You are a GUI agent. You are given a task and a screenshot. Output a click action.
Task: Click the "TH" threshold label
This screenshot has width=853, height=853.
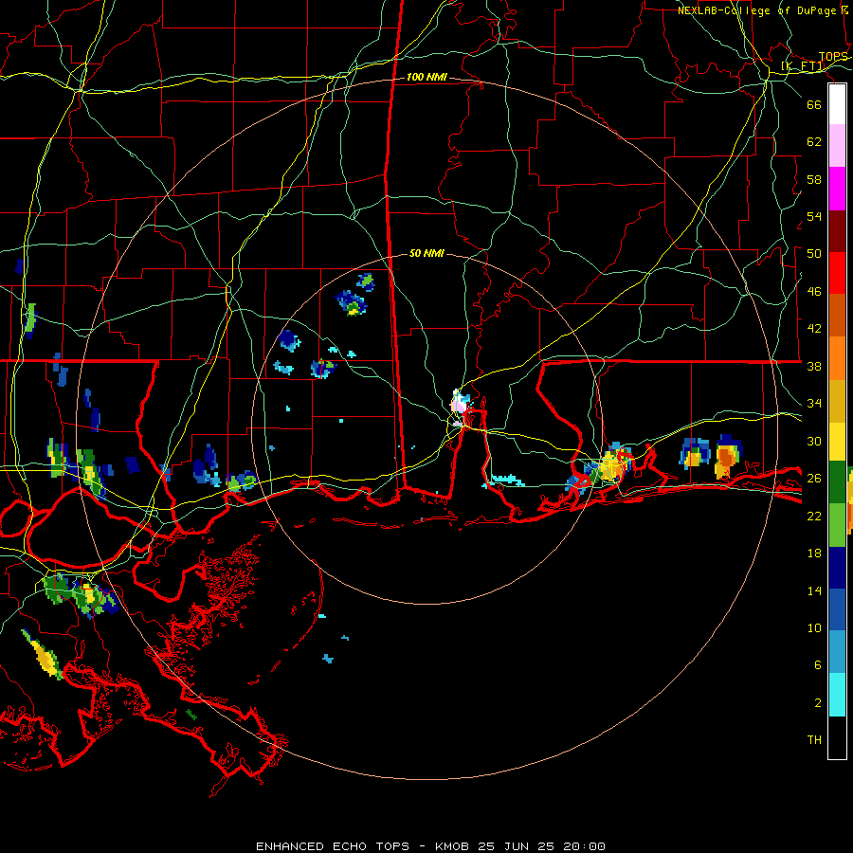point(814,740)
